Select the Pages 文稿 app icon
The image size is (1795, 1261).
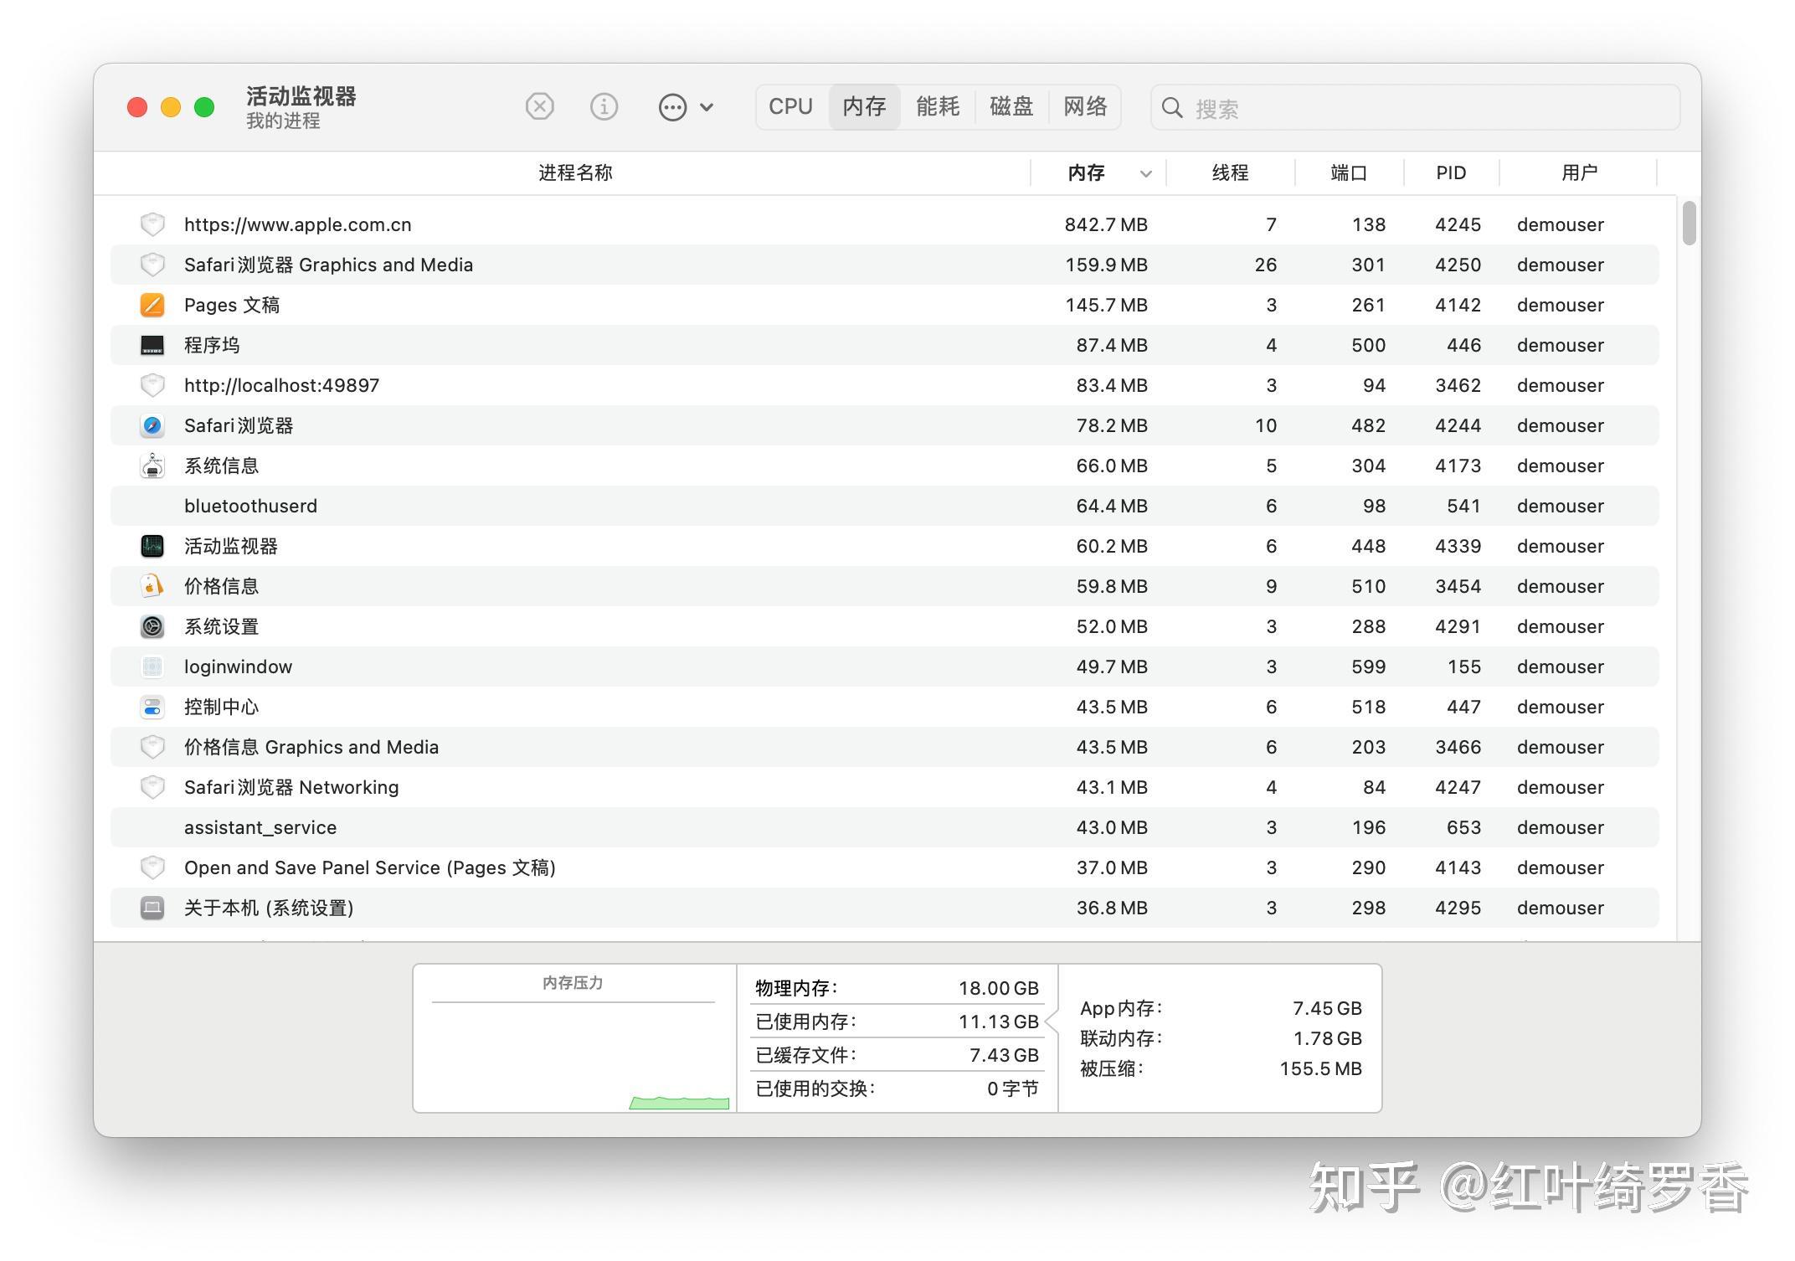tap(152, 305)
